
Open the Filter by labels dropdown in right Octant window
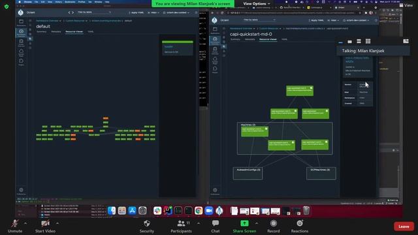(x=259, y=20)
